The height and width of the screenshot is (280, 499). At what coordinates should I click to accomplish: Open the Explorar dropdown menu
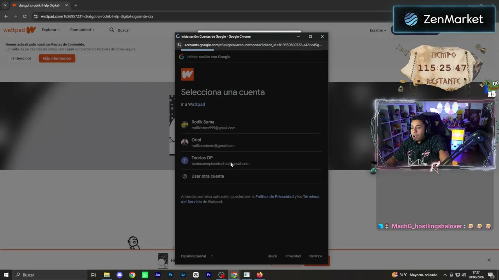click(51, 30)
